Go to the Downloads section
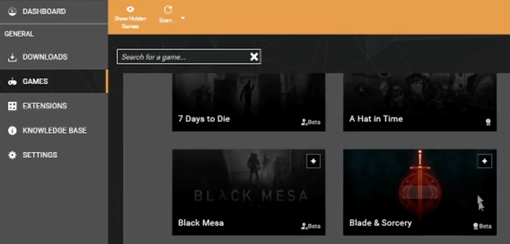The width and height of the screenshot is (510, 244). click(x=54, y=57)
